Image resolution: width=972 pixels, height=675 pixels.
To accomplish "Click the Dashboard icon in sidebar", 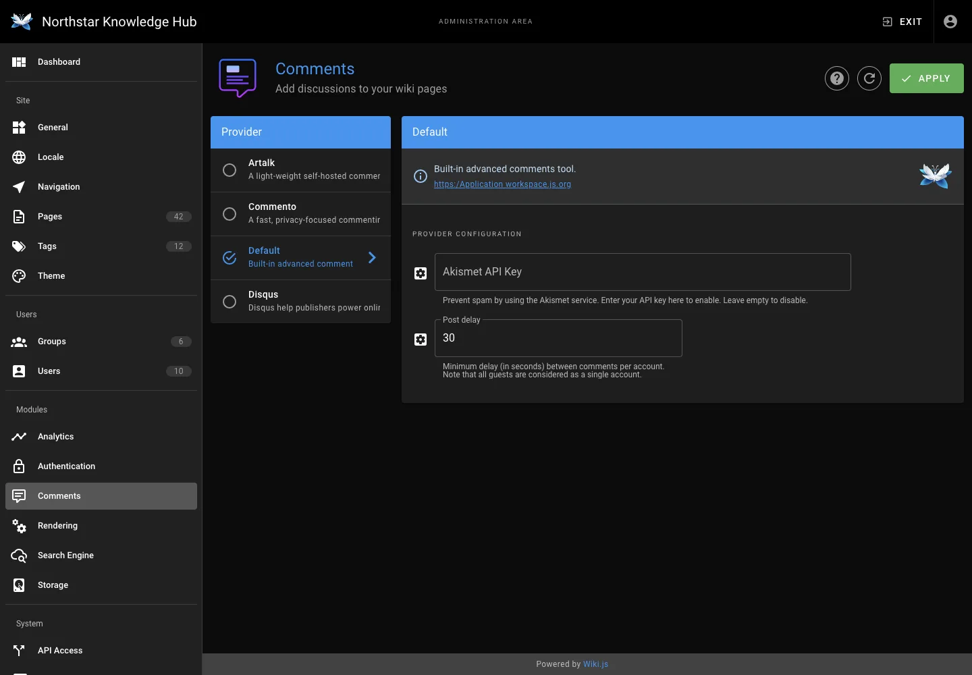I will click(19, 62).
